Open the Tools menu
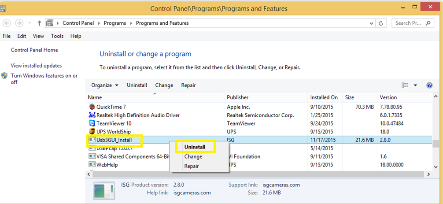This screenshot has height=204, width=443. click(x=57, y=36)
